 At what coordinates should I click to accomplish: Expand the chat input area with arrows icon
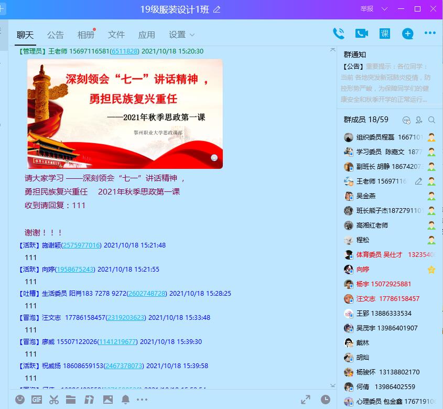pos(306,400)
